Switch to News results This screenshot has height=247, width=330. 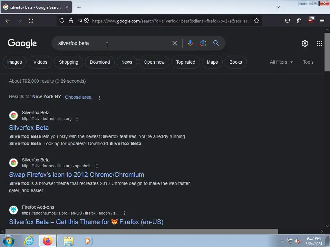[127, 62]
